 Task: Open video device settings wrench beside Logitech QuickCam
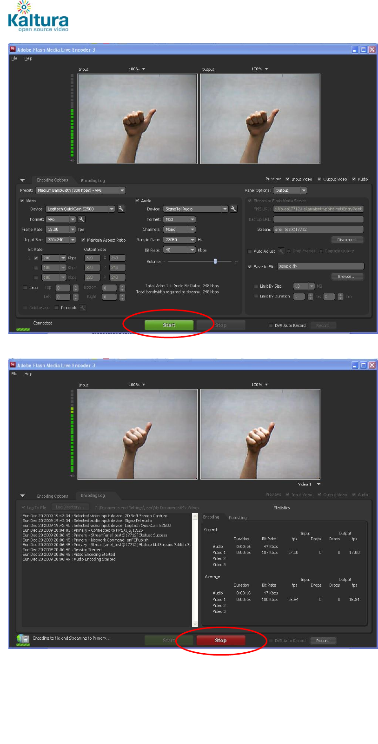click(x=121, y=209)
